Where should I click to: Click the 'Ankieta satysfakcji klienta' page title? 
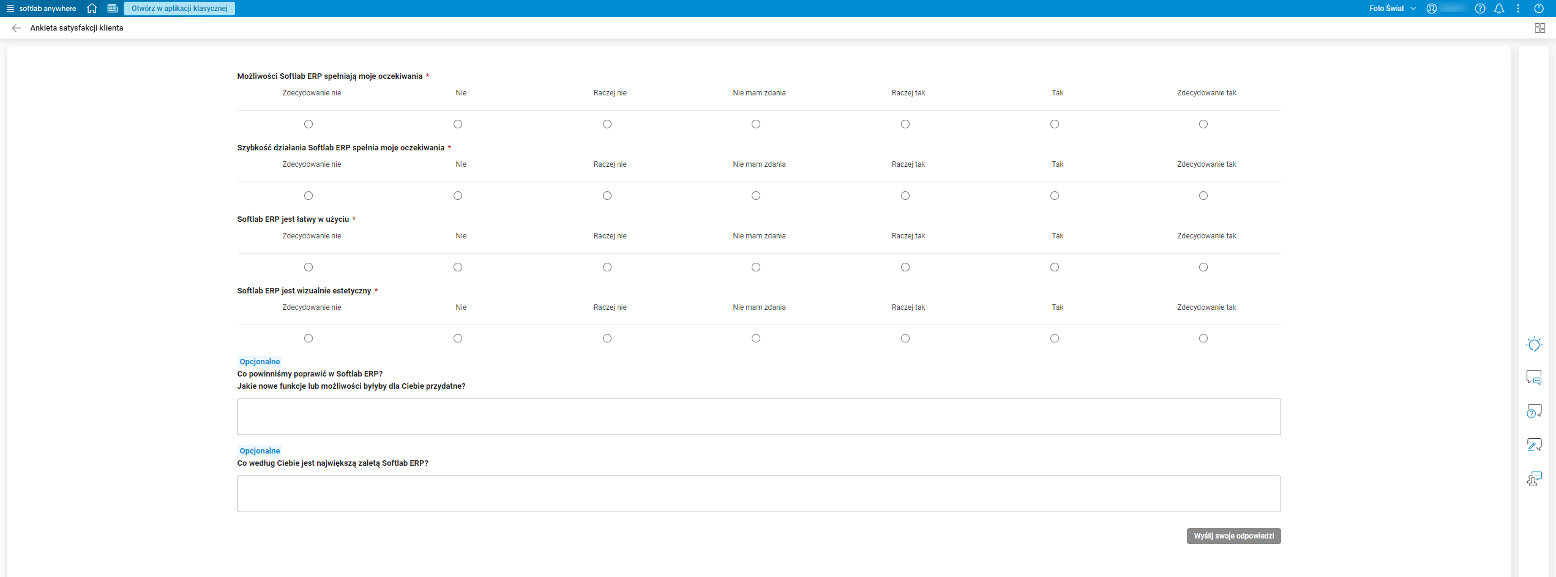[x=77, y=28]
